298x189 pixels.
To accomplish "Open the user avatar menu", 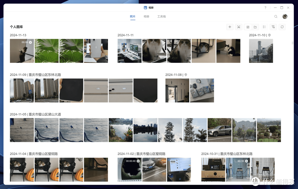I will click(x=285, y=17).
